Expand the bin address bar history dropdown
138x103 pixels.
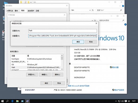(90, 10)
